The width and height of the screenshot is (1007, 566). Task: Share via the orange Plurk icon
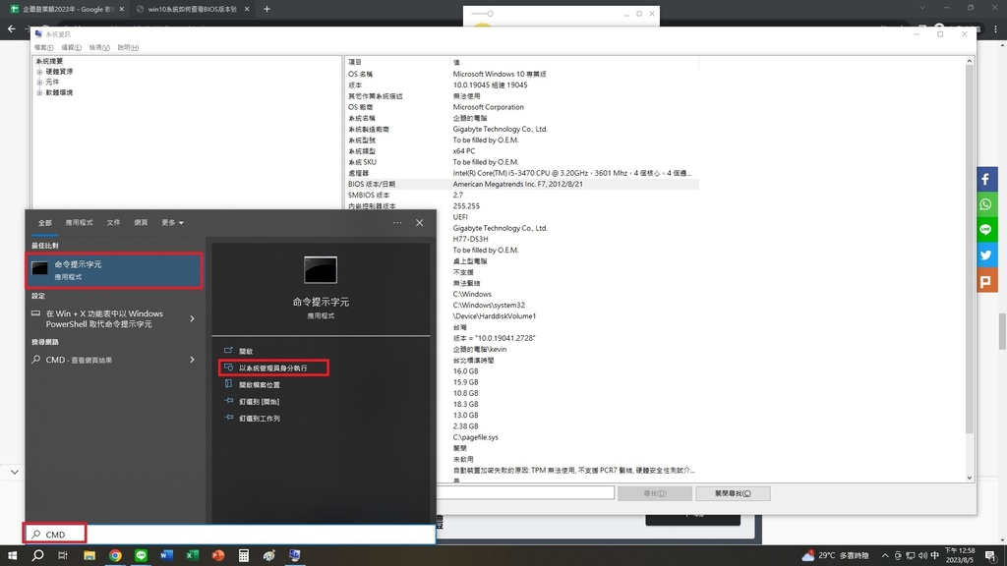[x=985, y=281]
